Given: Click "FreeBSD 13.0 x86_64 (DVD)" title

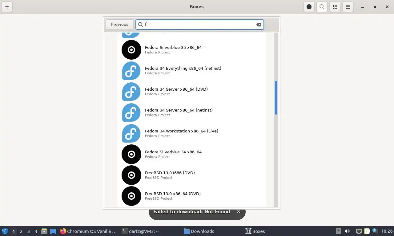Looking at the screenshot, I should click(173, 194).
